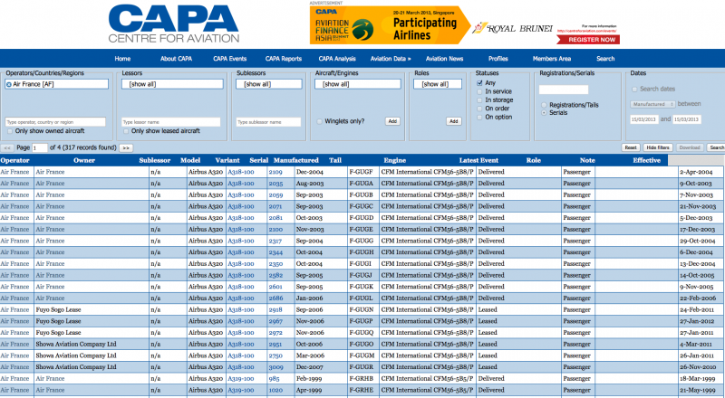This screenshot has height=398, width=725.
Task: Open serial 2109 link
Action: click(275, 172)
